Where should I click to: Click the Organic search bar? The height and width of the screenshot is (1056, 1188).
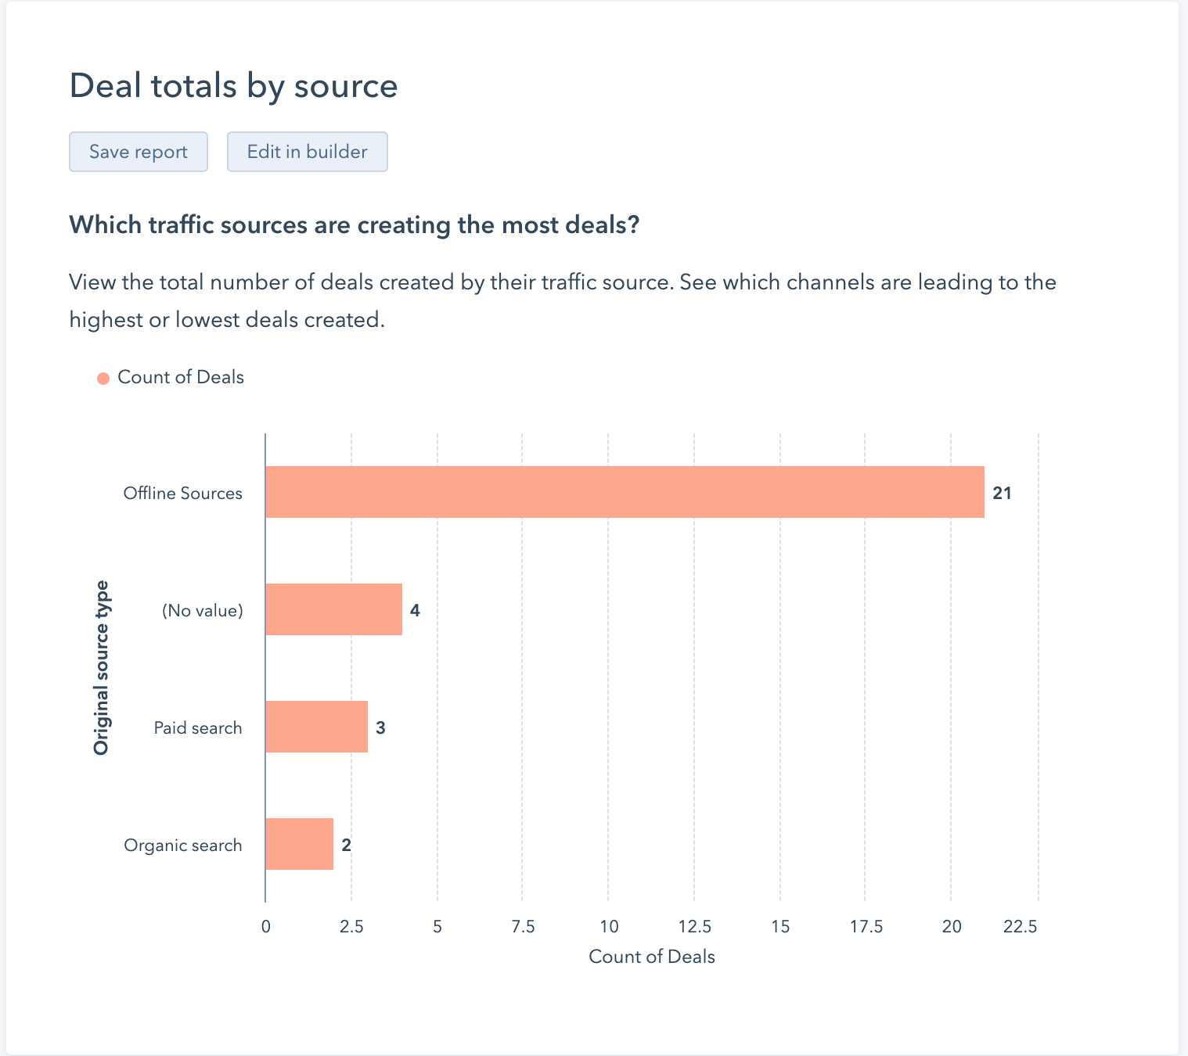point(299,844)
